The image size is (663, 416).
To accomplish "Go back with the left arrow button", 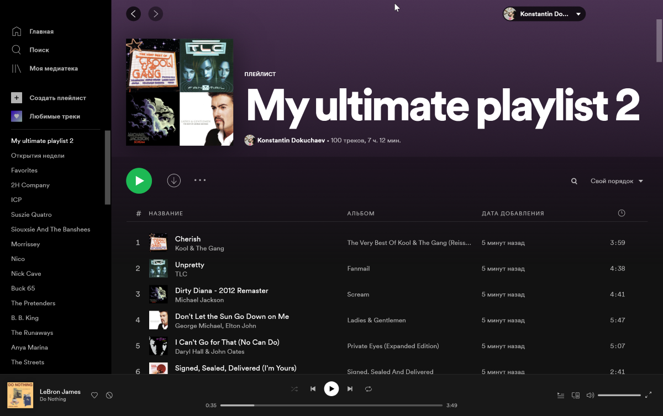I will pos(133,14).
